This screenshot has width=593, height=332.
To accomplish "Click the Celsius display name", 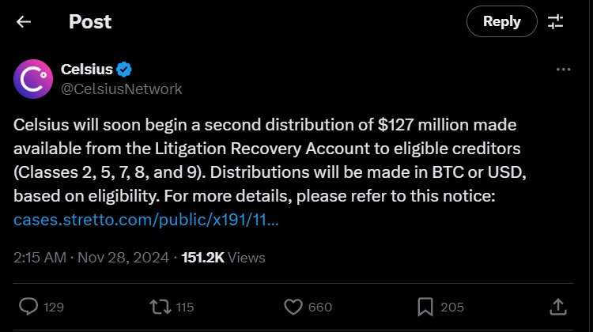I will click(x=87, y=70).
